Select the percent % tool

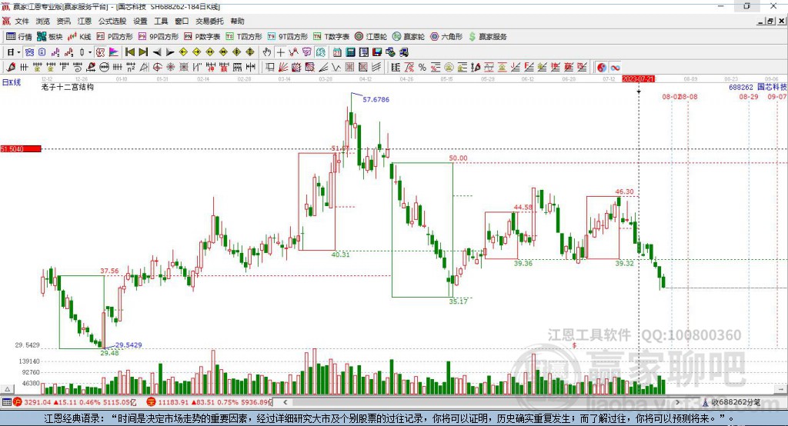[x=422, y=68]
